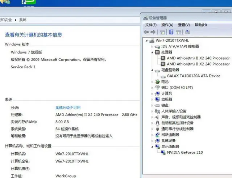Click the 8.00 GB installed memory value
The width and height of the screenshot is (232, 178).
(62, 122)
